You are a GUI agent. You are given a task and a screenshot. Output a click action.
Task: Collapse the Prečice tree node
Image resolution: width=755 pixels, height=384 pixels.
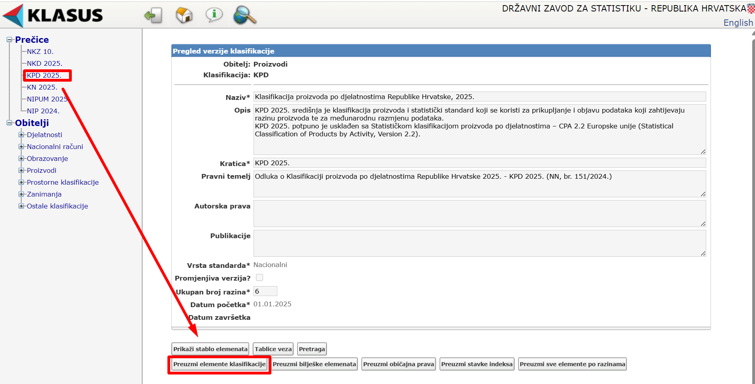click(x=10, y=40)
